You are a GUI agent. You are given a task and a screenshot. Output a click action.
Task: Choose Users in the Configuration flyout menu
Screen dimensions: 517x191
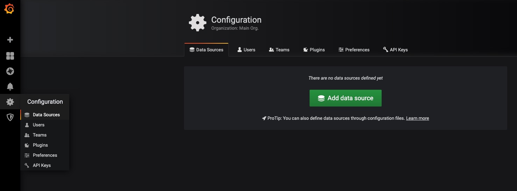point(38,125)
